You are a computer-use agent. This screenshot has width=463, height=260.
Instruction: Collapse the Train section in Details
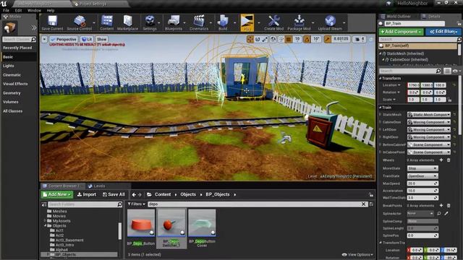pos(381,108)
